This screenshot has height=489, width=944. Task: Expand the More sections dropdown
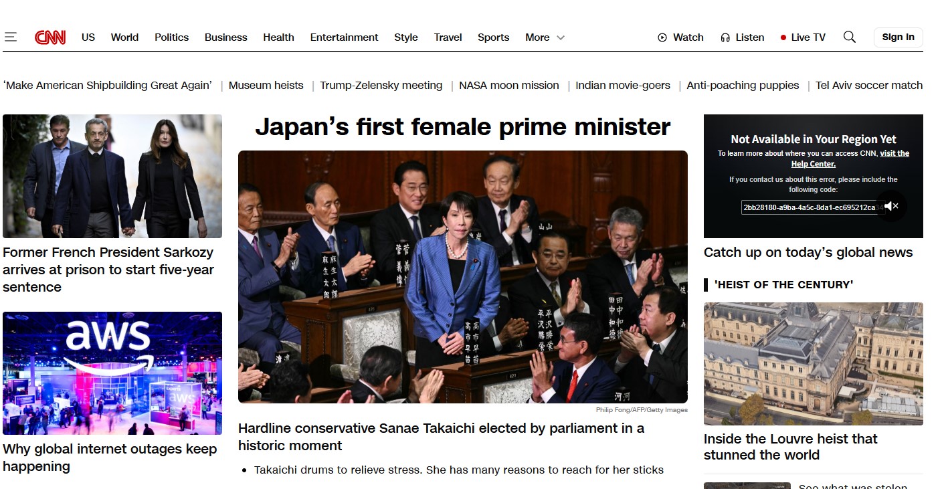[561, 37]
